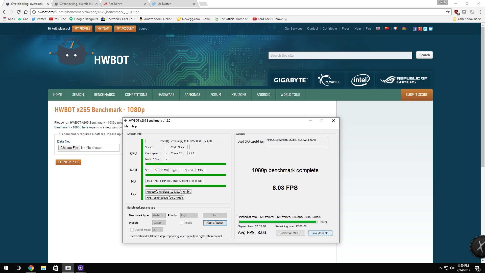Enable the Overkill mode checkbox

tap(132, 230)
